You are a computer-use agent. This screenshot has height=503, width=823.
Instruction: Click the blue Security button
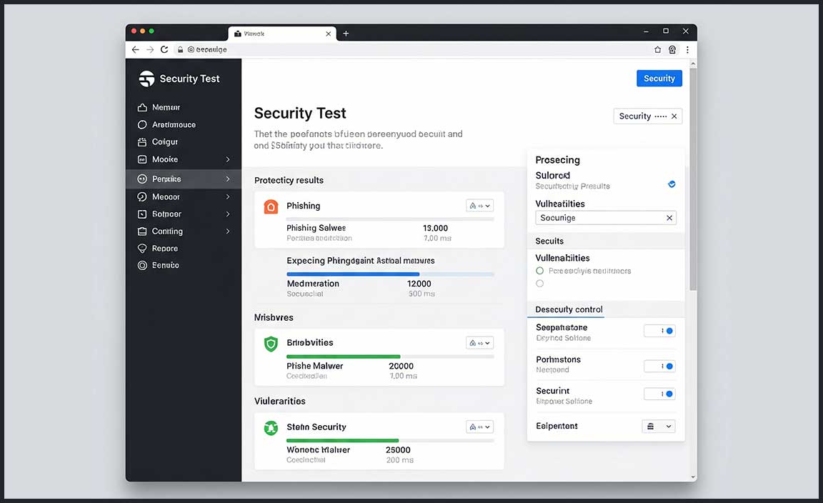tap(659, 79)
